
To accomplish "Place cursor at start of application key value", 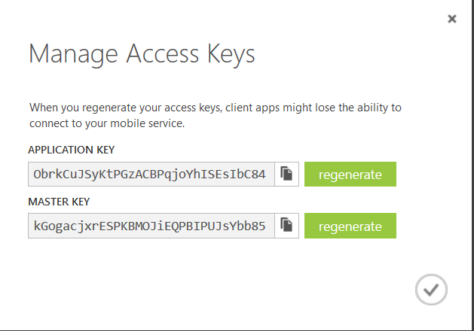I will tap(34, 175).
